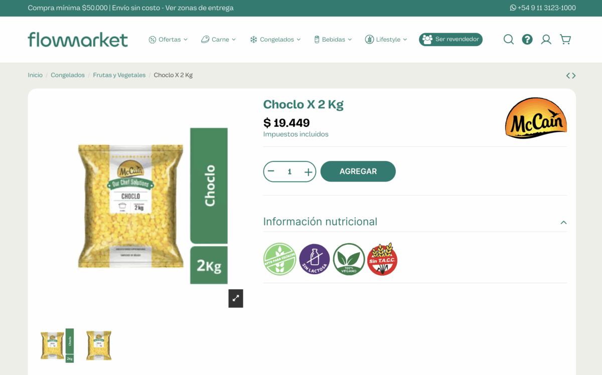
Task: Collapse the Información nutricional section
Action: tap(563, 222)
